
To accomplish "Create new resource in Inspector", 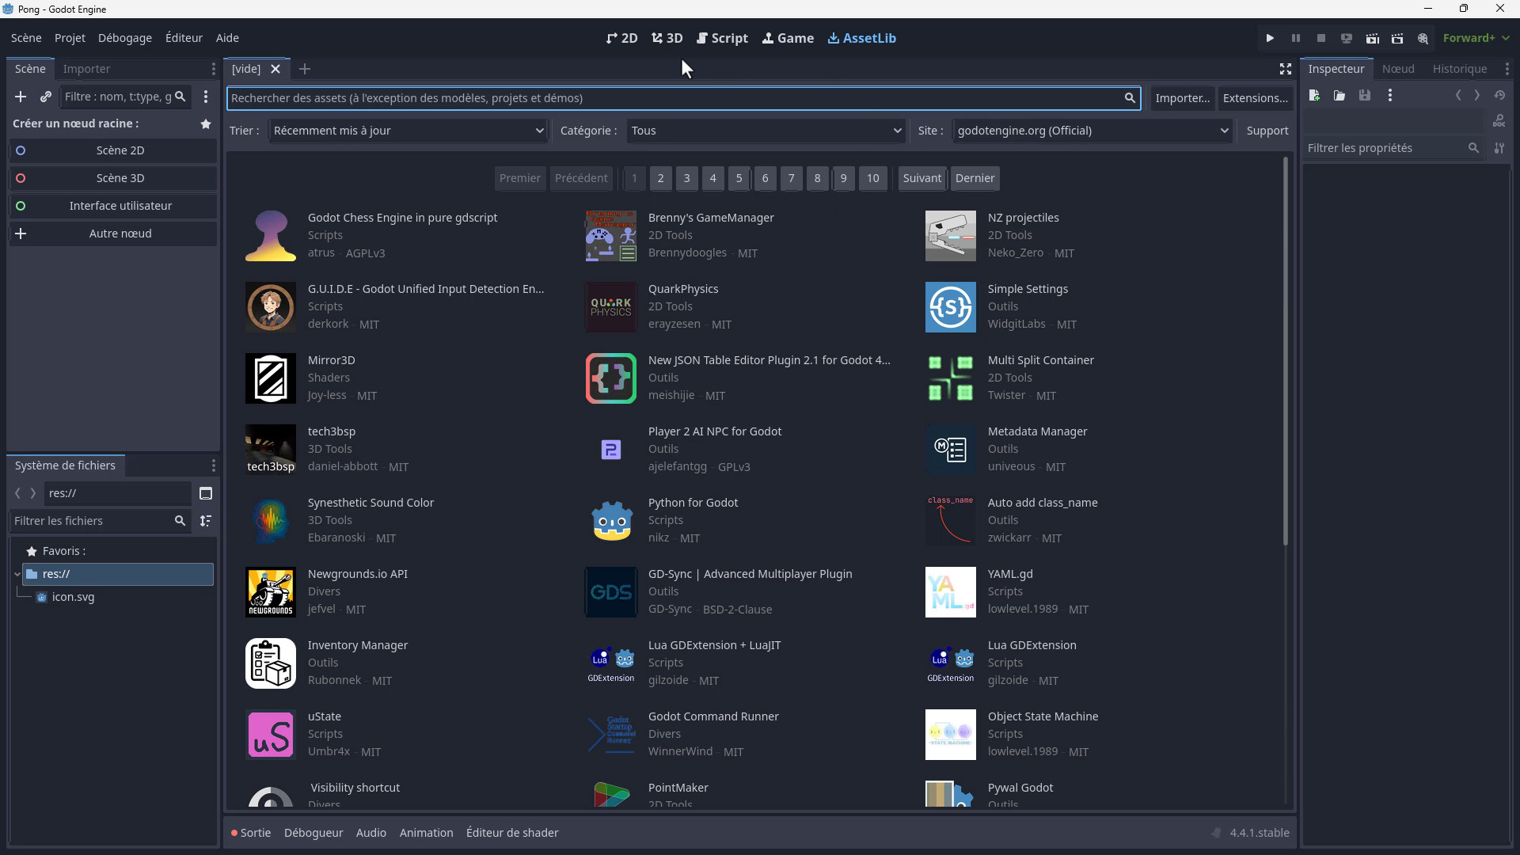I will (1314, 96).
